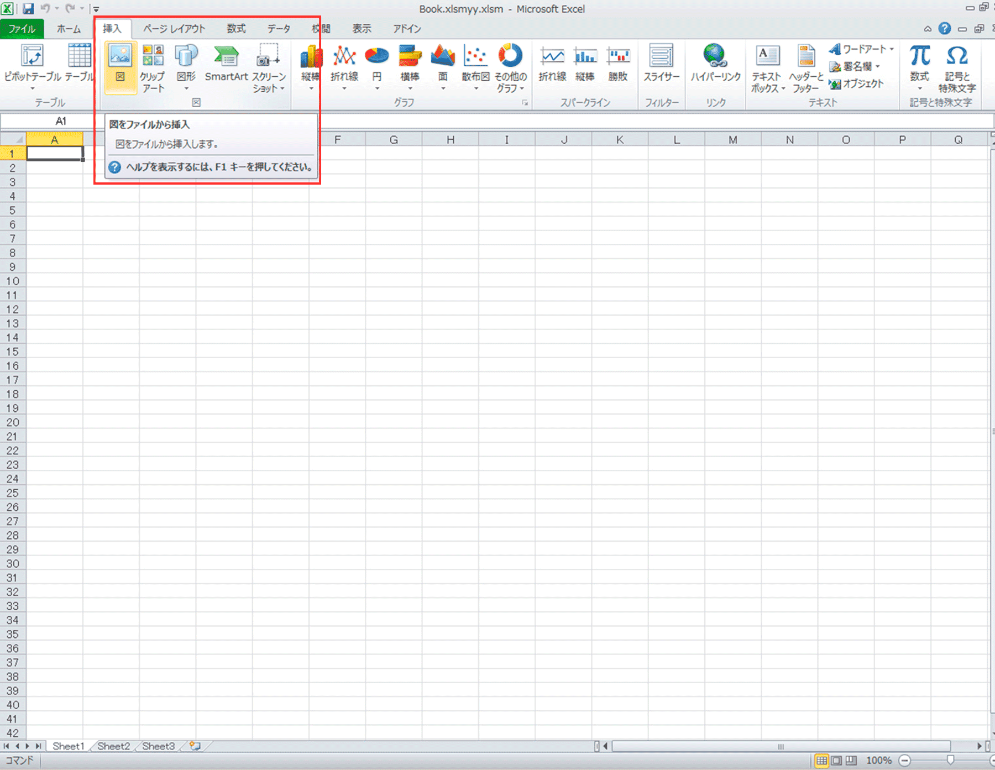Toggle Page Break Preview view

[x=851, y=761]
